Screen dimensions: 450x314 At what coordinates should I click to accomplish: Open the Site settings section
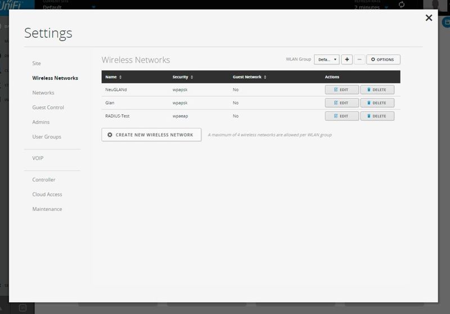[37, 64]
